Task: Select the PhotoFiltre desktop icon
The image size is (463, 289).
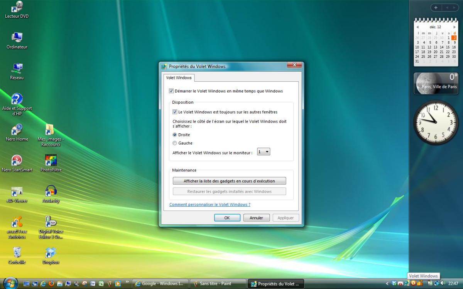Action: (51, 163)
